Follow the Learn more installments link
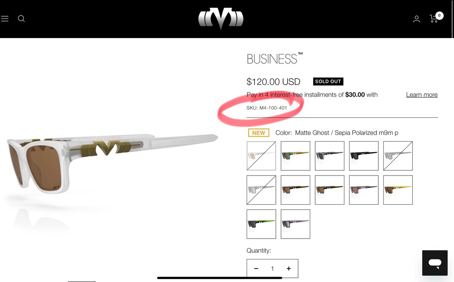Screen dimensions: 454x282 (422, 95)
